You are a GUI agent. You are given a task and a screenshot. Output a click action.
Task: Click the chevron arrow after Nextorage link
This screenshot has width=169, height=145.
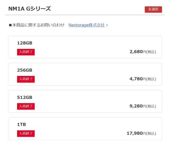click(107, 25)
